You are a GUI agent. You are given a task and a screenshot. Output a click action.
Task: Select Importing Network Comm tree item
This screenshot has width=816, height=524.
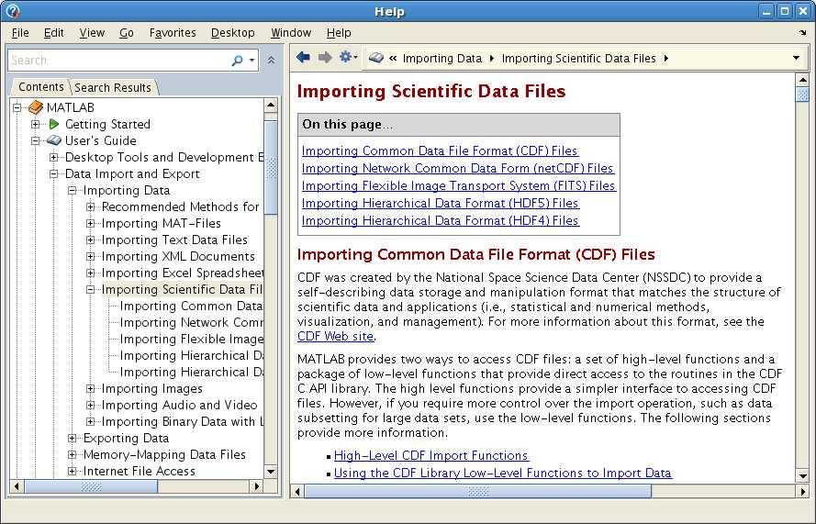click(192, 323)
